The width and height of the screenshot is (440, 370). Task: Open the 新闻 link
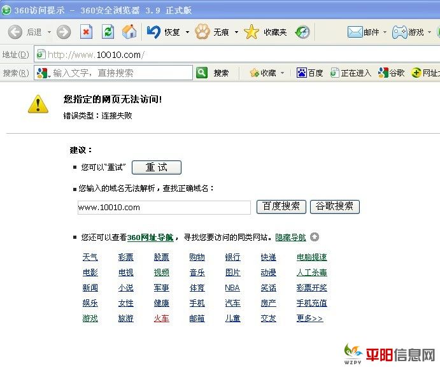(90, 288)
